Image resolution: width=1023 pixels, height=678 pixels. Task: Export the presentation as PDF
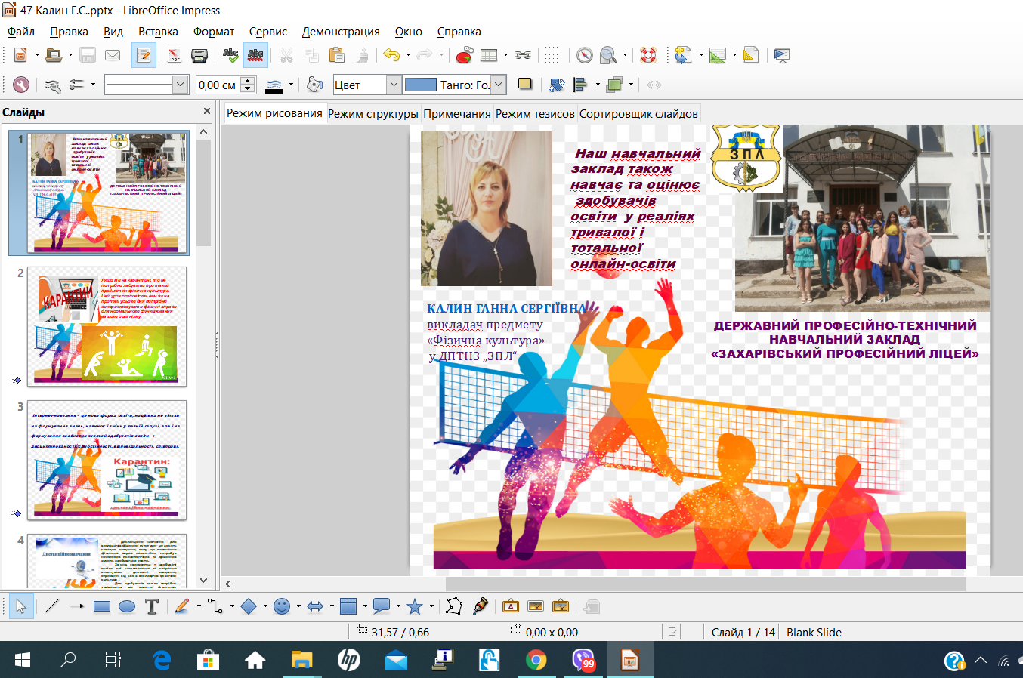tap(175, 55)
